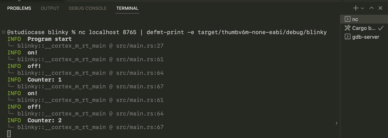
Task: Close the terminal panel with the X
Action: (380, 8)
